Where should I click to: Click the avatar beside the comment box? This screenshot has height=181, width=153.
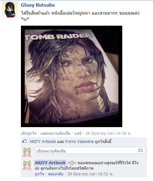click(x=27, y=152)
